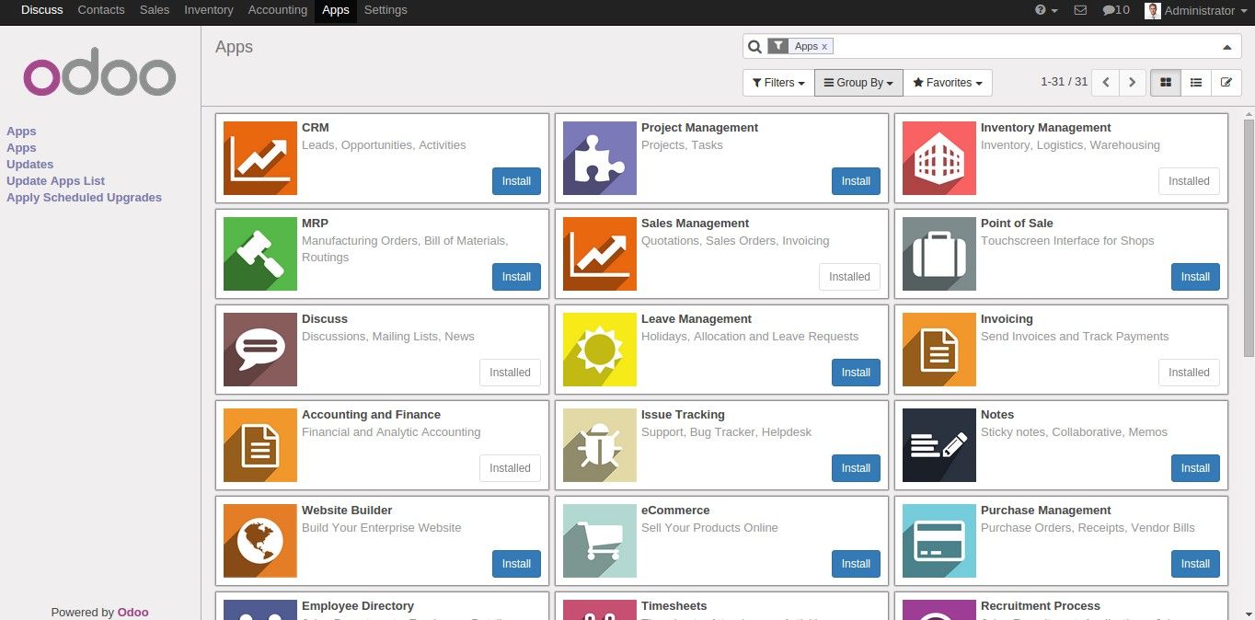The height and width of the screenshot is (620, 1255).
Task: Open the conversations counter showing 10
Action: pyautogui.click(x=1116, y=10)
